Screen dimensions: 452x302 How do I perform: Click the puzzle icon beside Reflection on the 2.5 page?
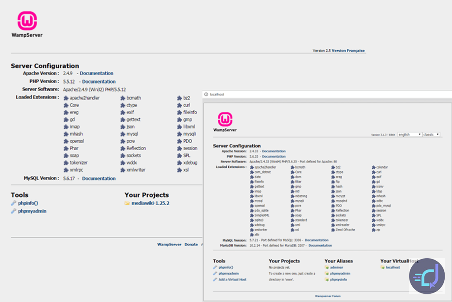coord(123,149)
